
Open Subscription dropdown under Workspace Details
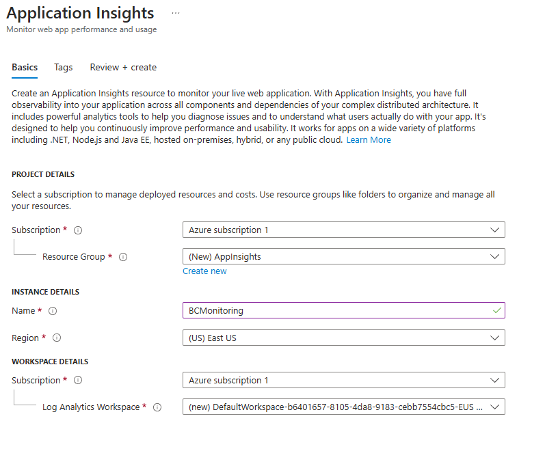343,380
